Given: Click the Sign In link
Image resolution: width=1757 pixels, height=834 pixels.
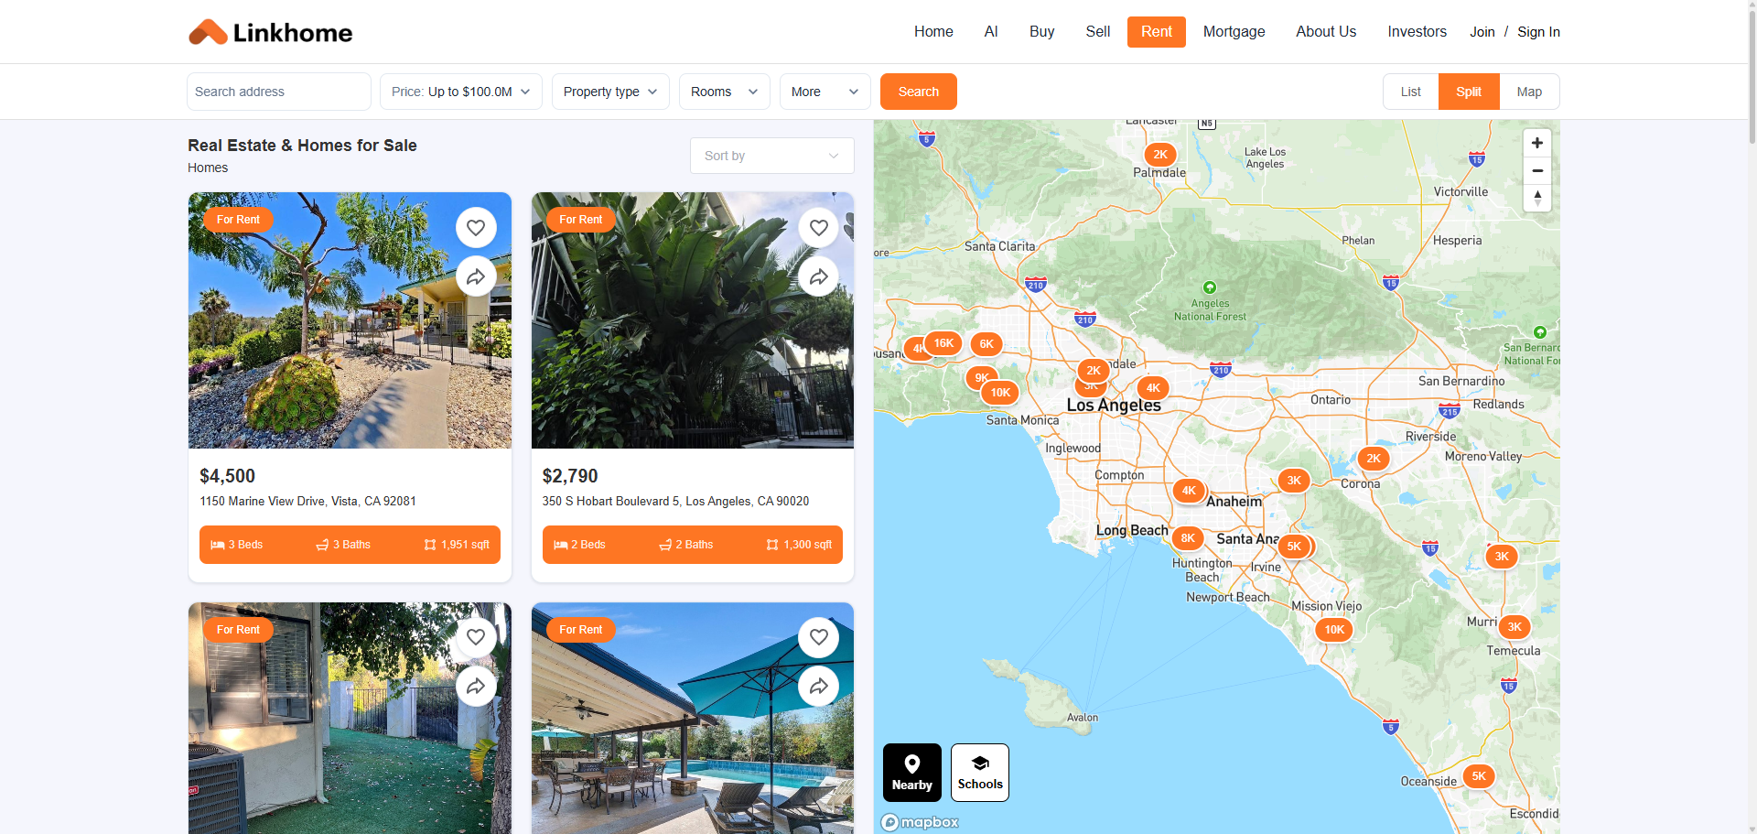Looking at the screenshot, I should coord(1538,32).
